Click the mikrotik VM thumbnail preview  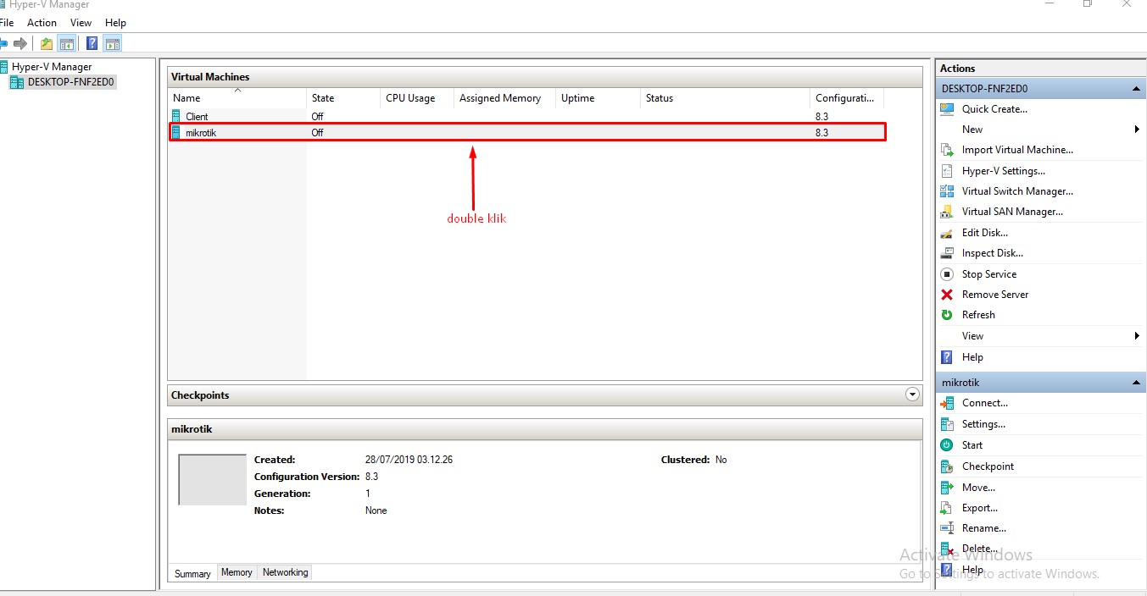coord(212,479)
